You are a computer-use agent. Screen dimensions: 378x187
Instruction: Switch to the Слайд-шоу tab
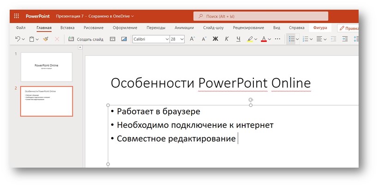tap(213, 28)
